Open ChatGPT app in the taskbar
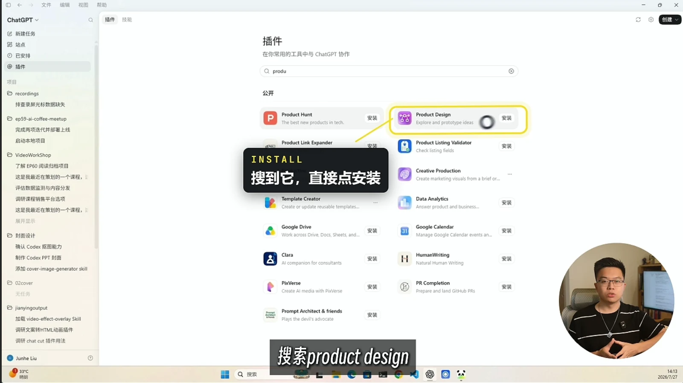 pos(430,374)
